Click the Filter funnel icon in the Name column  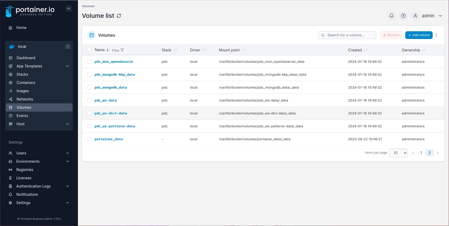click(x=122, y=50)
